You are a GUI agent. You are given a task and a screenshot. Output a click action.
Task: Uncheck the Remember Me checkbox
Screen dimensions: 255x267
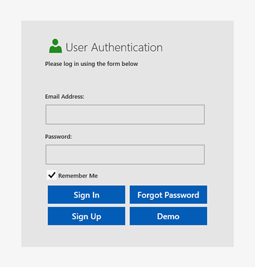52,175
